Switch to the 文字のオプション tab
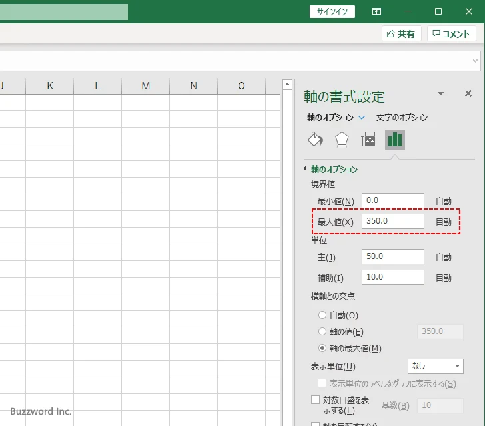Image resolution: width=485 pixels, height=426 pixels. (402, 117)
